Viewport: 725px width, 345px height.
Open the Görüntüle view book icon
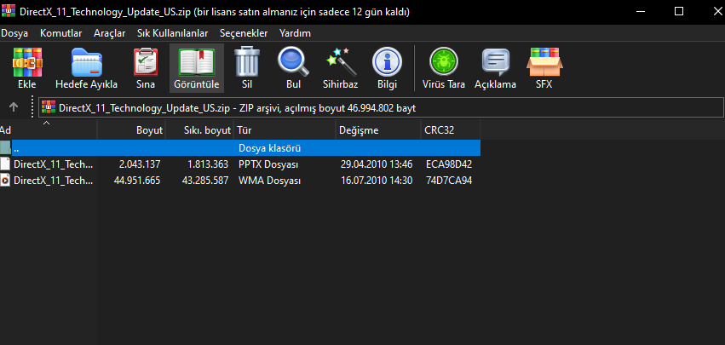(197, 61)
